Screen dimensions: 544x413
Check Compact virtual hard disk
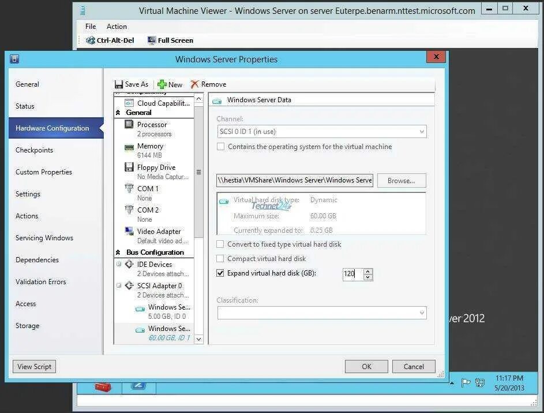tap(220, 259)
